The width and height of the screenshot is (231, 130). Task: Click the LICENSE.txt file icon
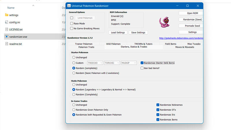[6, 29]
